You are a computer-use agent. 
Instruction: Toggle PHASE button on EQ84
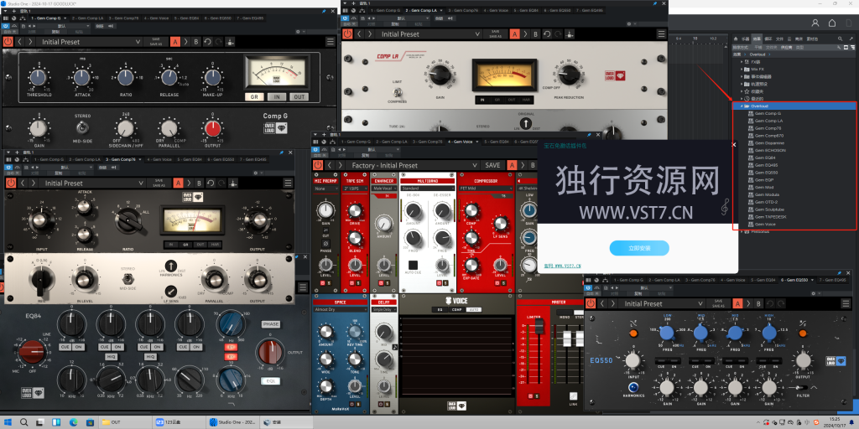(x=270, y=324)
